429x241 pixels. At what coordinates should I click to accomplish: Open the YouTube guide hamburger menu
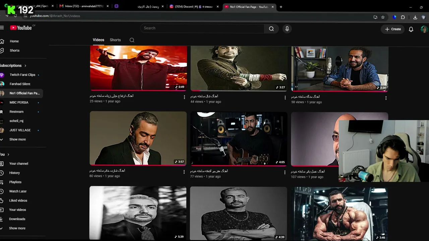coord(2,28)
